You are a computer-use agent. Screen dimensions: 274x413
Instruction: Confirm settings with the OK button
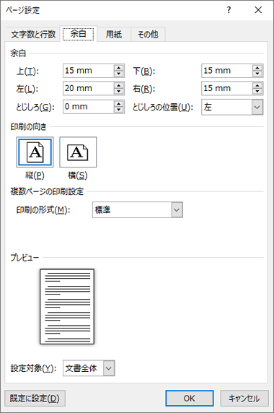(x=190, y=399)
